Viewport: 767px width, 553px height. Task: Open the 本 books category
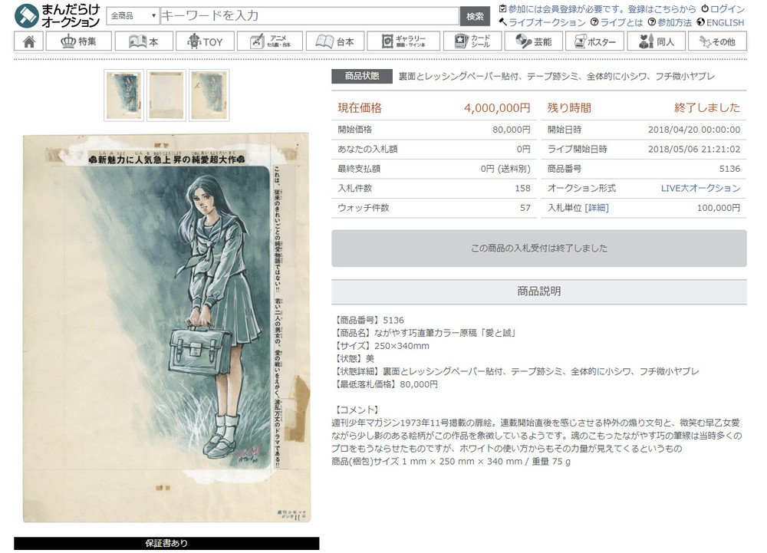pos(144,41)
